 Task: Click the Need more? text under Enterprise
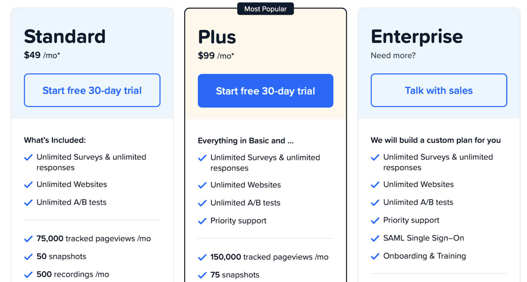(x=393, y=55)
